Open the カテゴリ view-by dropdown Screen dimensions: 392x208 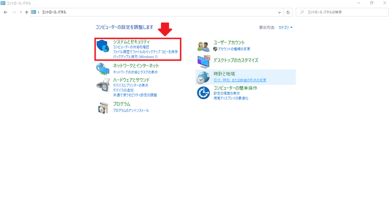[285, 27]
